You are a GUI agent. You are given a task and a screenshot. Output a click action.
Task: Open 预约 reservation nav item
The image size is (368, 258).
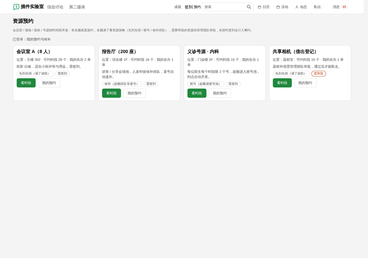(197, 7)
